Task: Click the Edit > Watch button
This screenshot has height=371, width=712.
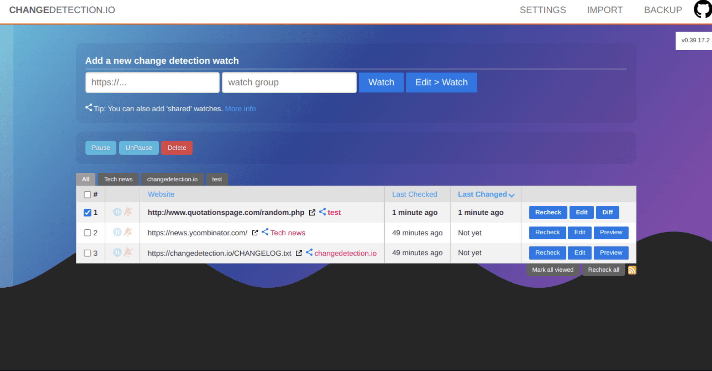Action: 441,82
